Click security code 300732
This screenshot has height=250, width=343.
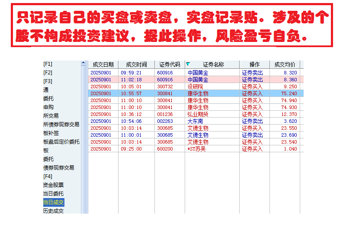pyautogui.click(x=165, y=87)
